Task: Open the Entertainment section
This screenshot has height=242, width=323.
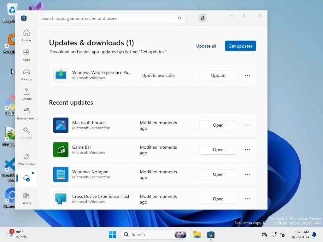Action: 26,114
